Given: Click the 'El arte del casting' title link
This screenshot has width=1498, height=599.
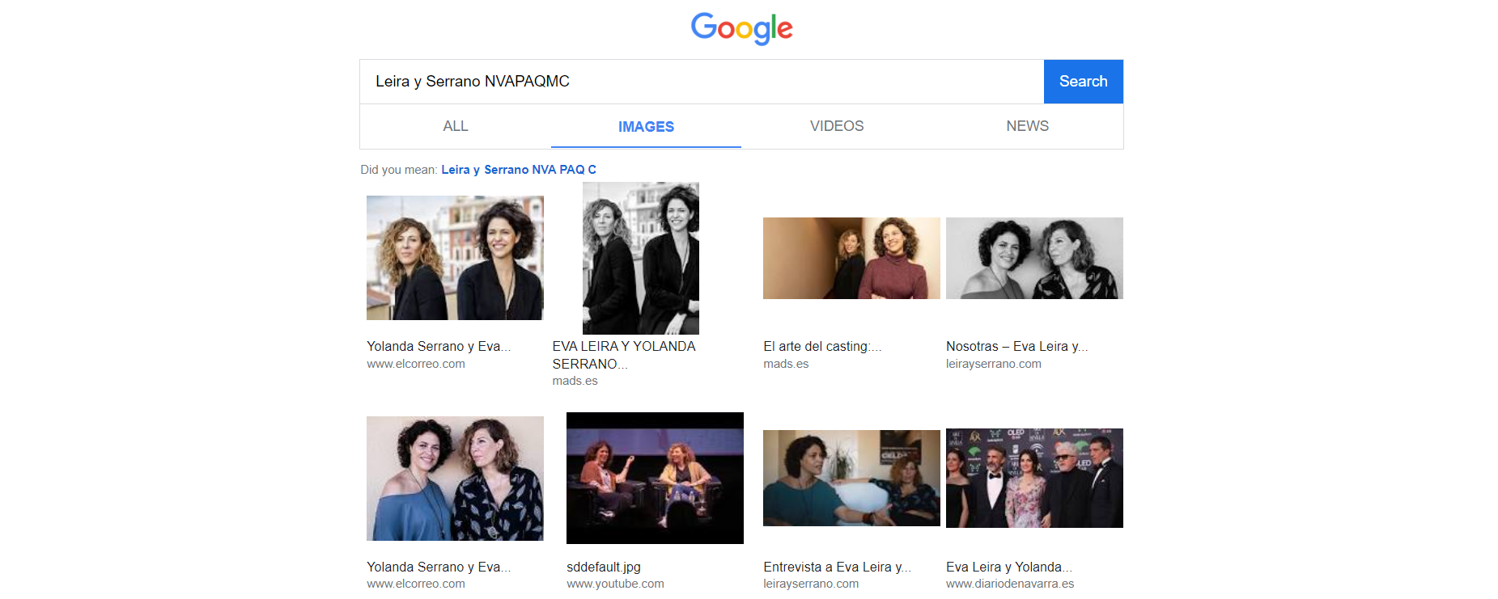Looking at the screenshot, I should pos(821,347).
